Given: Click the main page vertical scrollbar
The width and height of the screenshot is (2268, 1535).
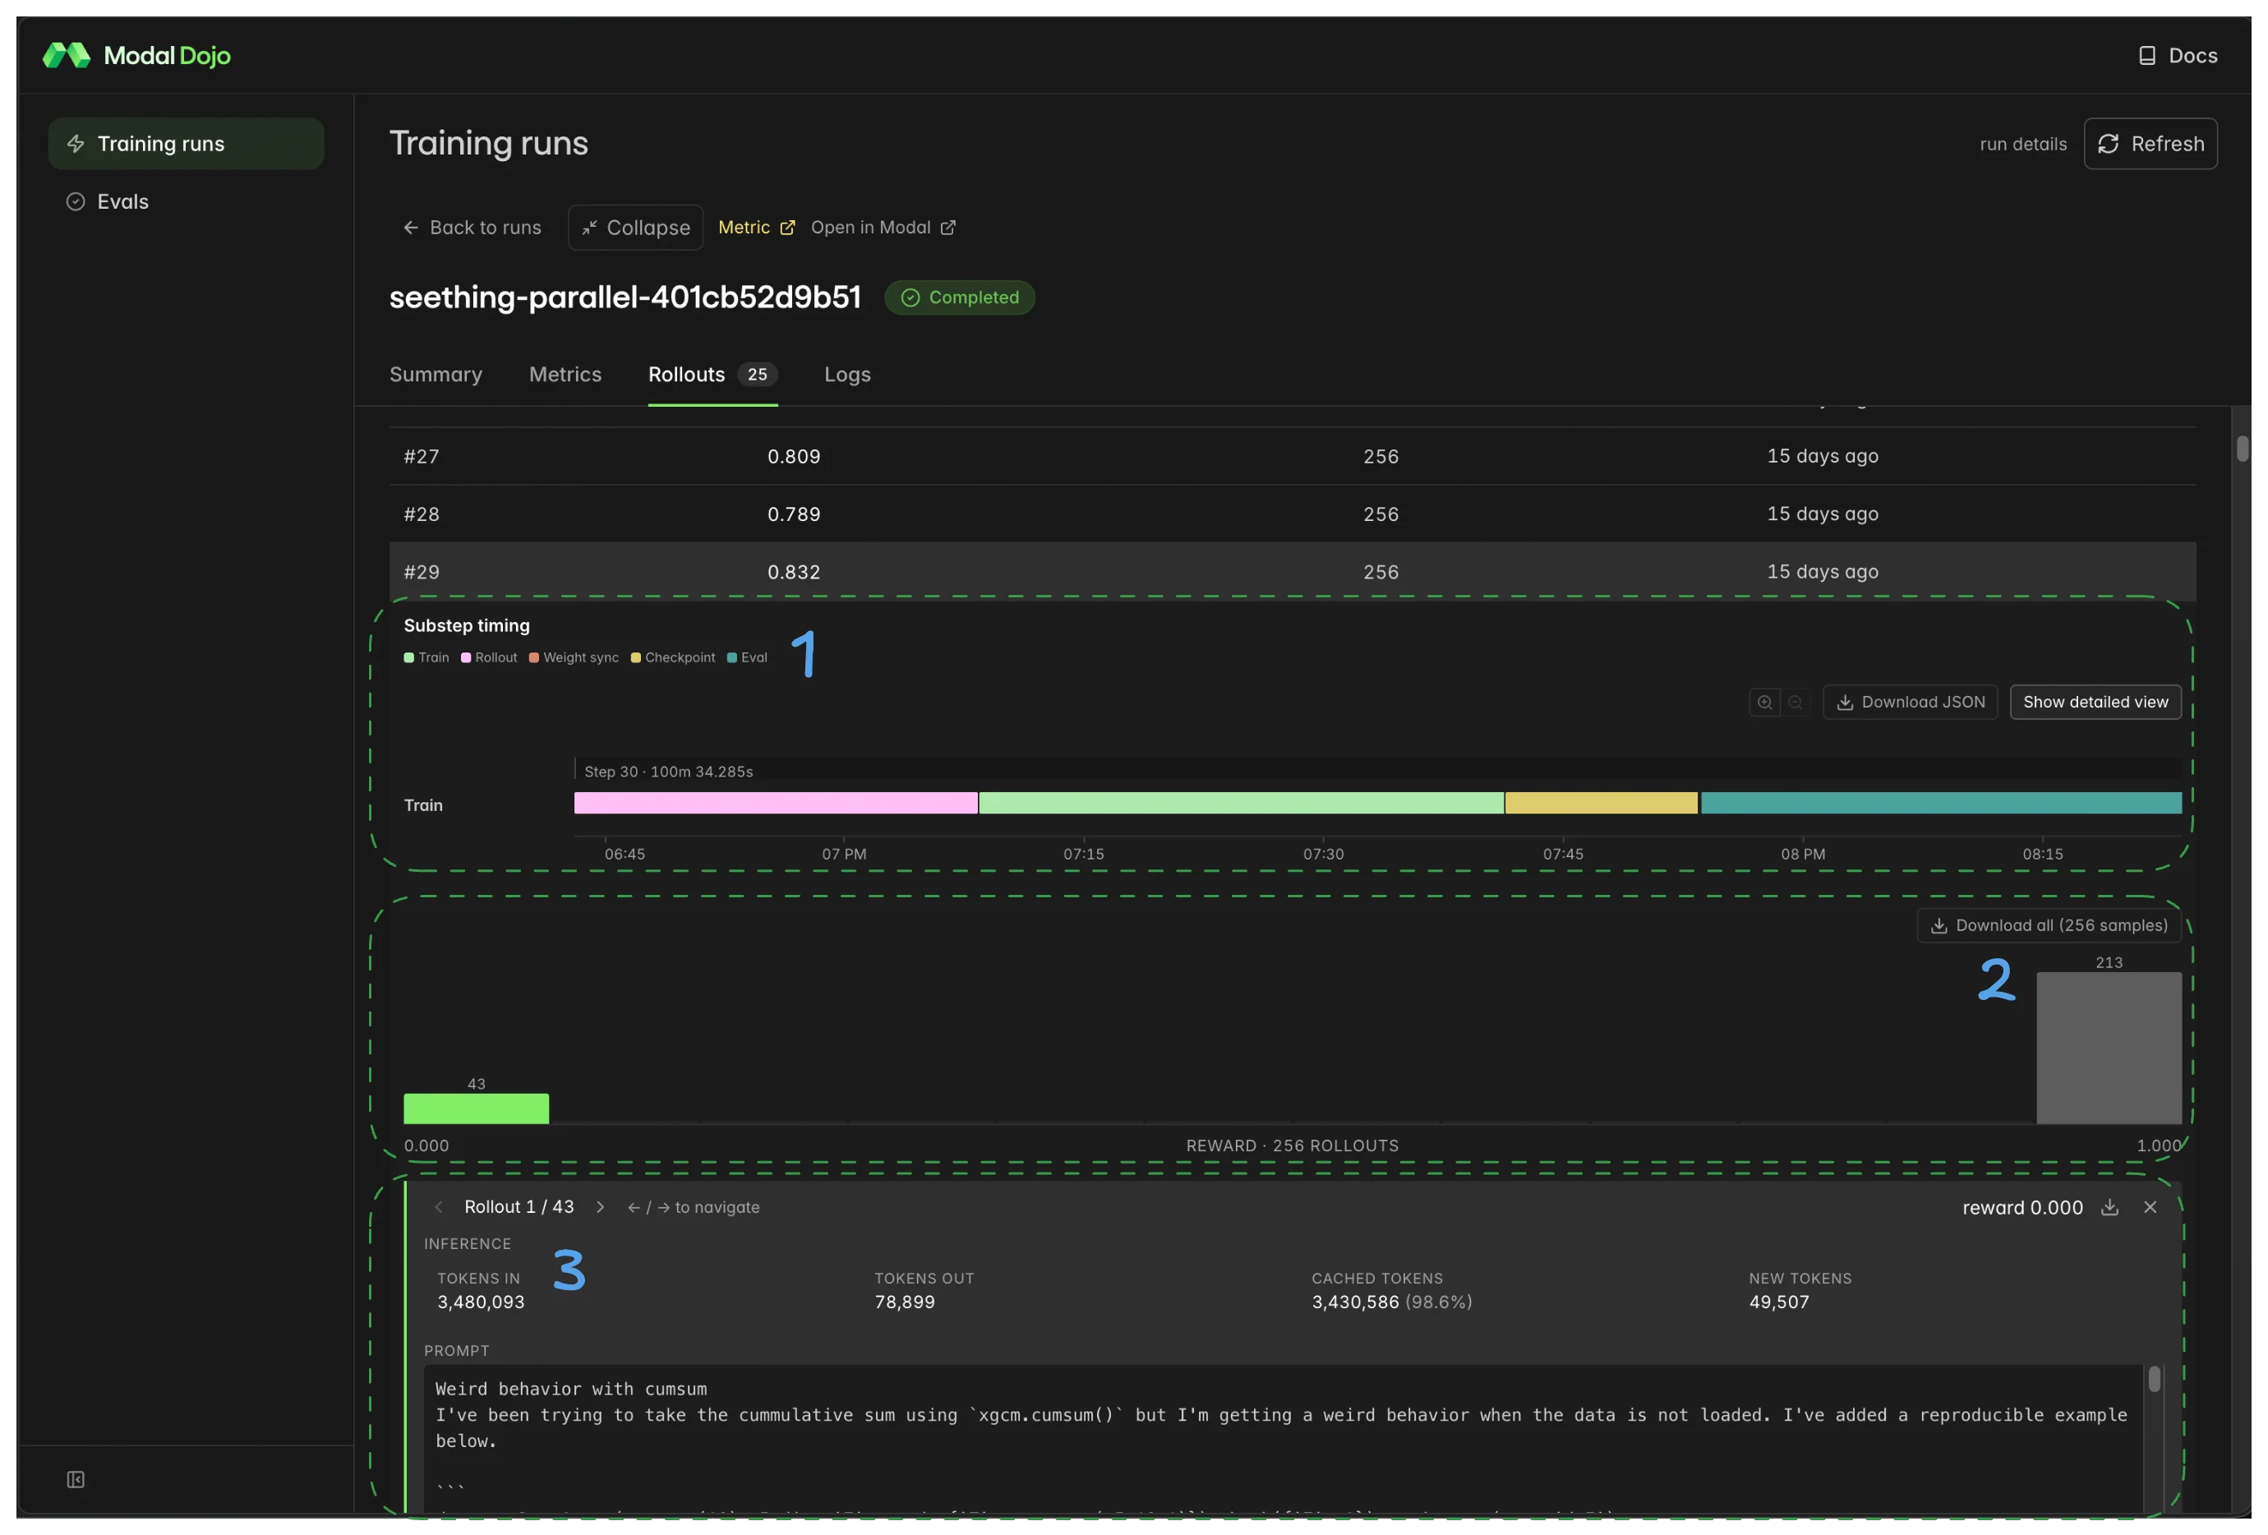Looking at the screenshot, I should (x=2243, y=449).
